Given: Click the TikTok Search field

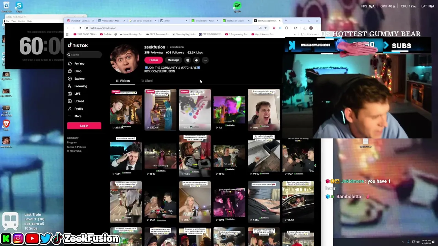Looking at the screenshot, I should (84, 55).
